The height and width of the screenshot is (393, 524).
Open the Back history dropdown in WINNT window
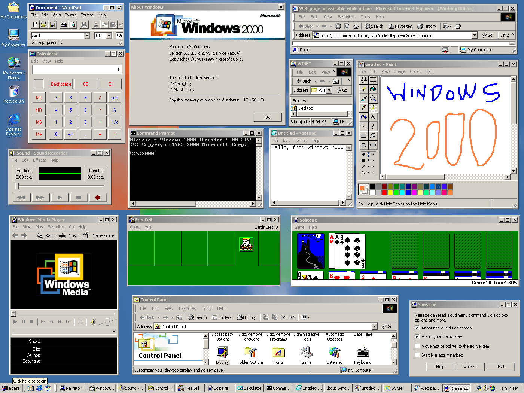(x=315, y=81)
